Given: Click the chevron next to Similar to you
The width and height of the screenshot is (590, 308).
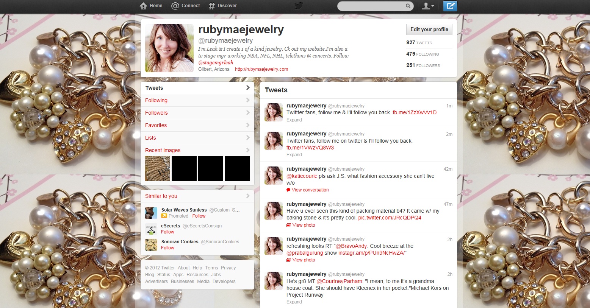Looking at the screenshot, I should click(x=248, y=196).
